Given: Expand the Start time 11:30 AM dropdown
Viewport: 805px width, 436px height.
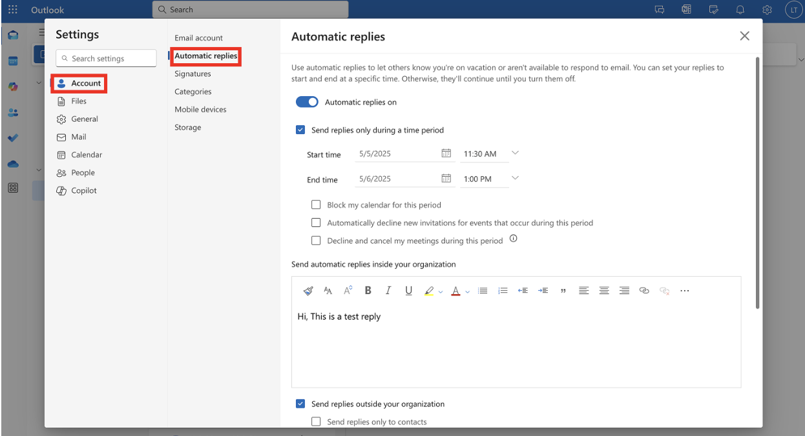Looking at the screenshot, I should click(x=515, y=154).
